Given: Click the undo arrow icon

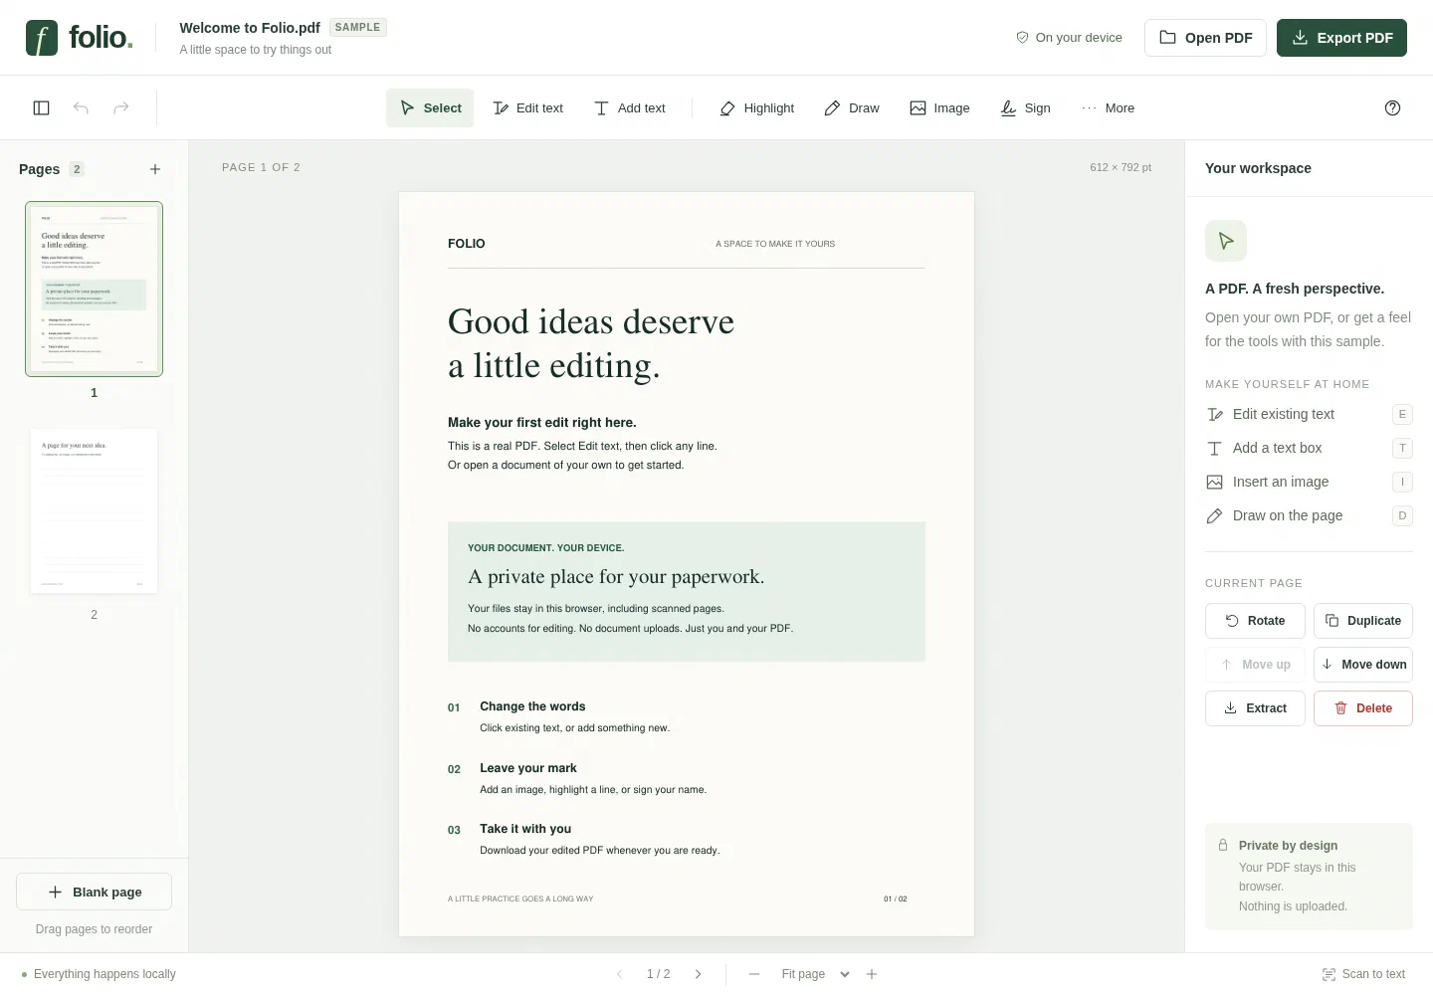Looking at the screenshot, I should click(82, 107).
